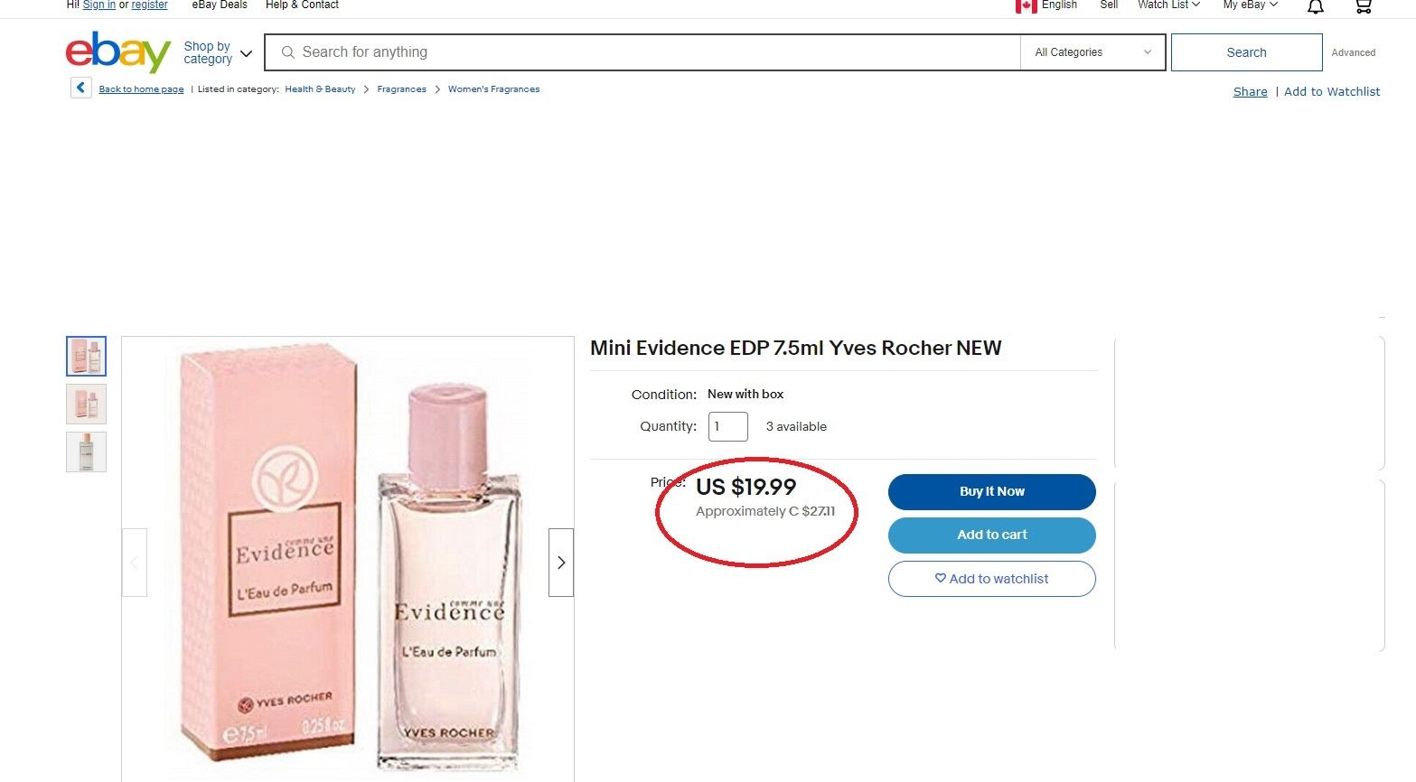
Task: Open the eBay Deals page
Action: point(220,5)
